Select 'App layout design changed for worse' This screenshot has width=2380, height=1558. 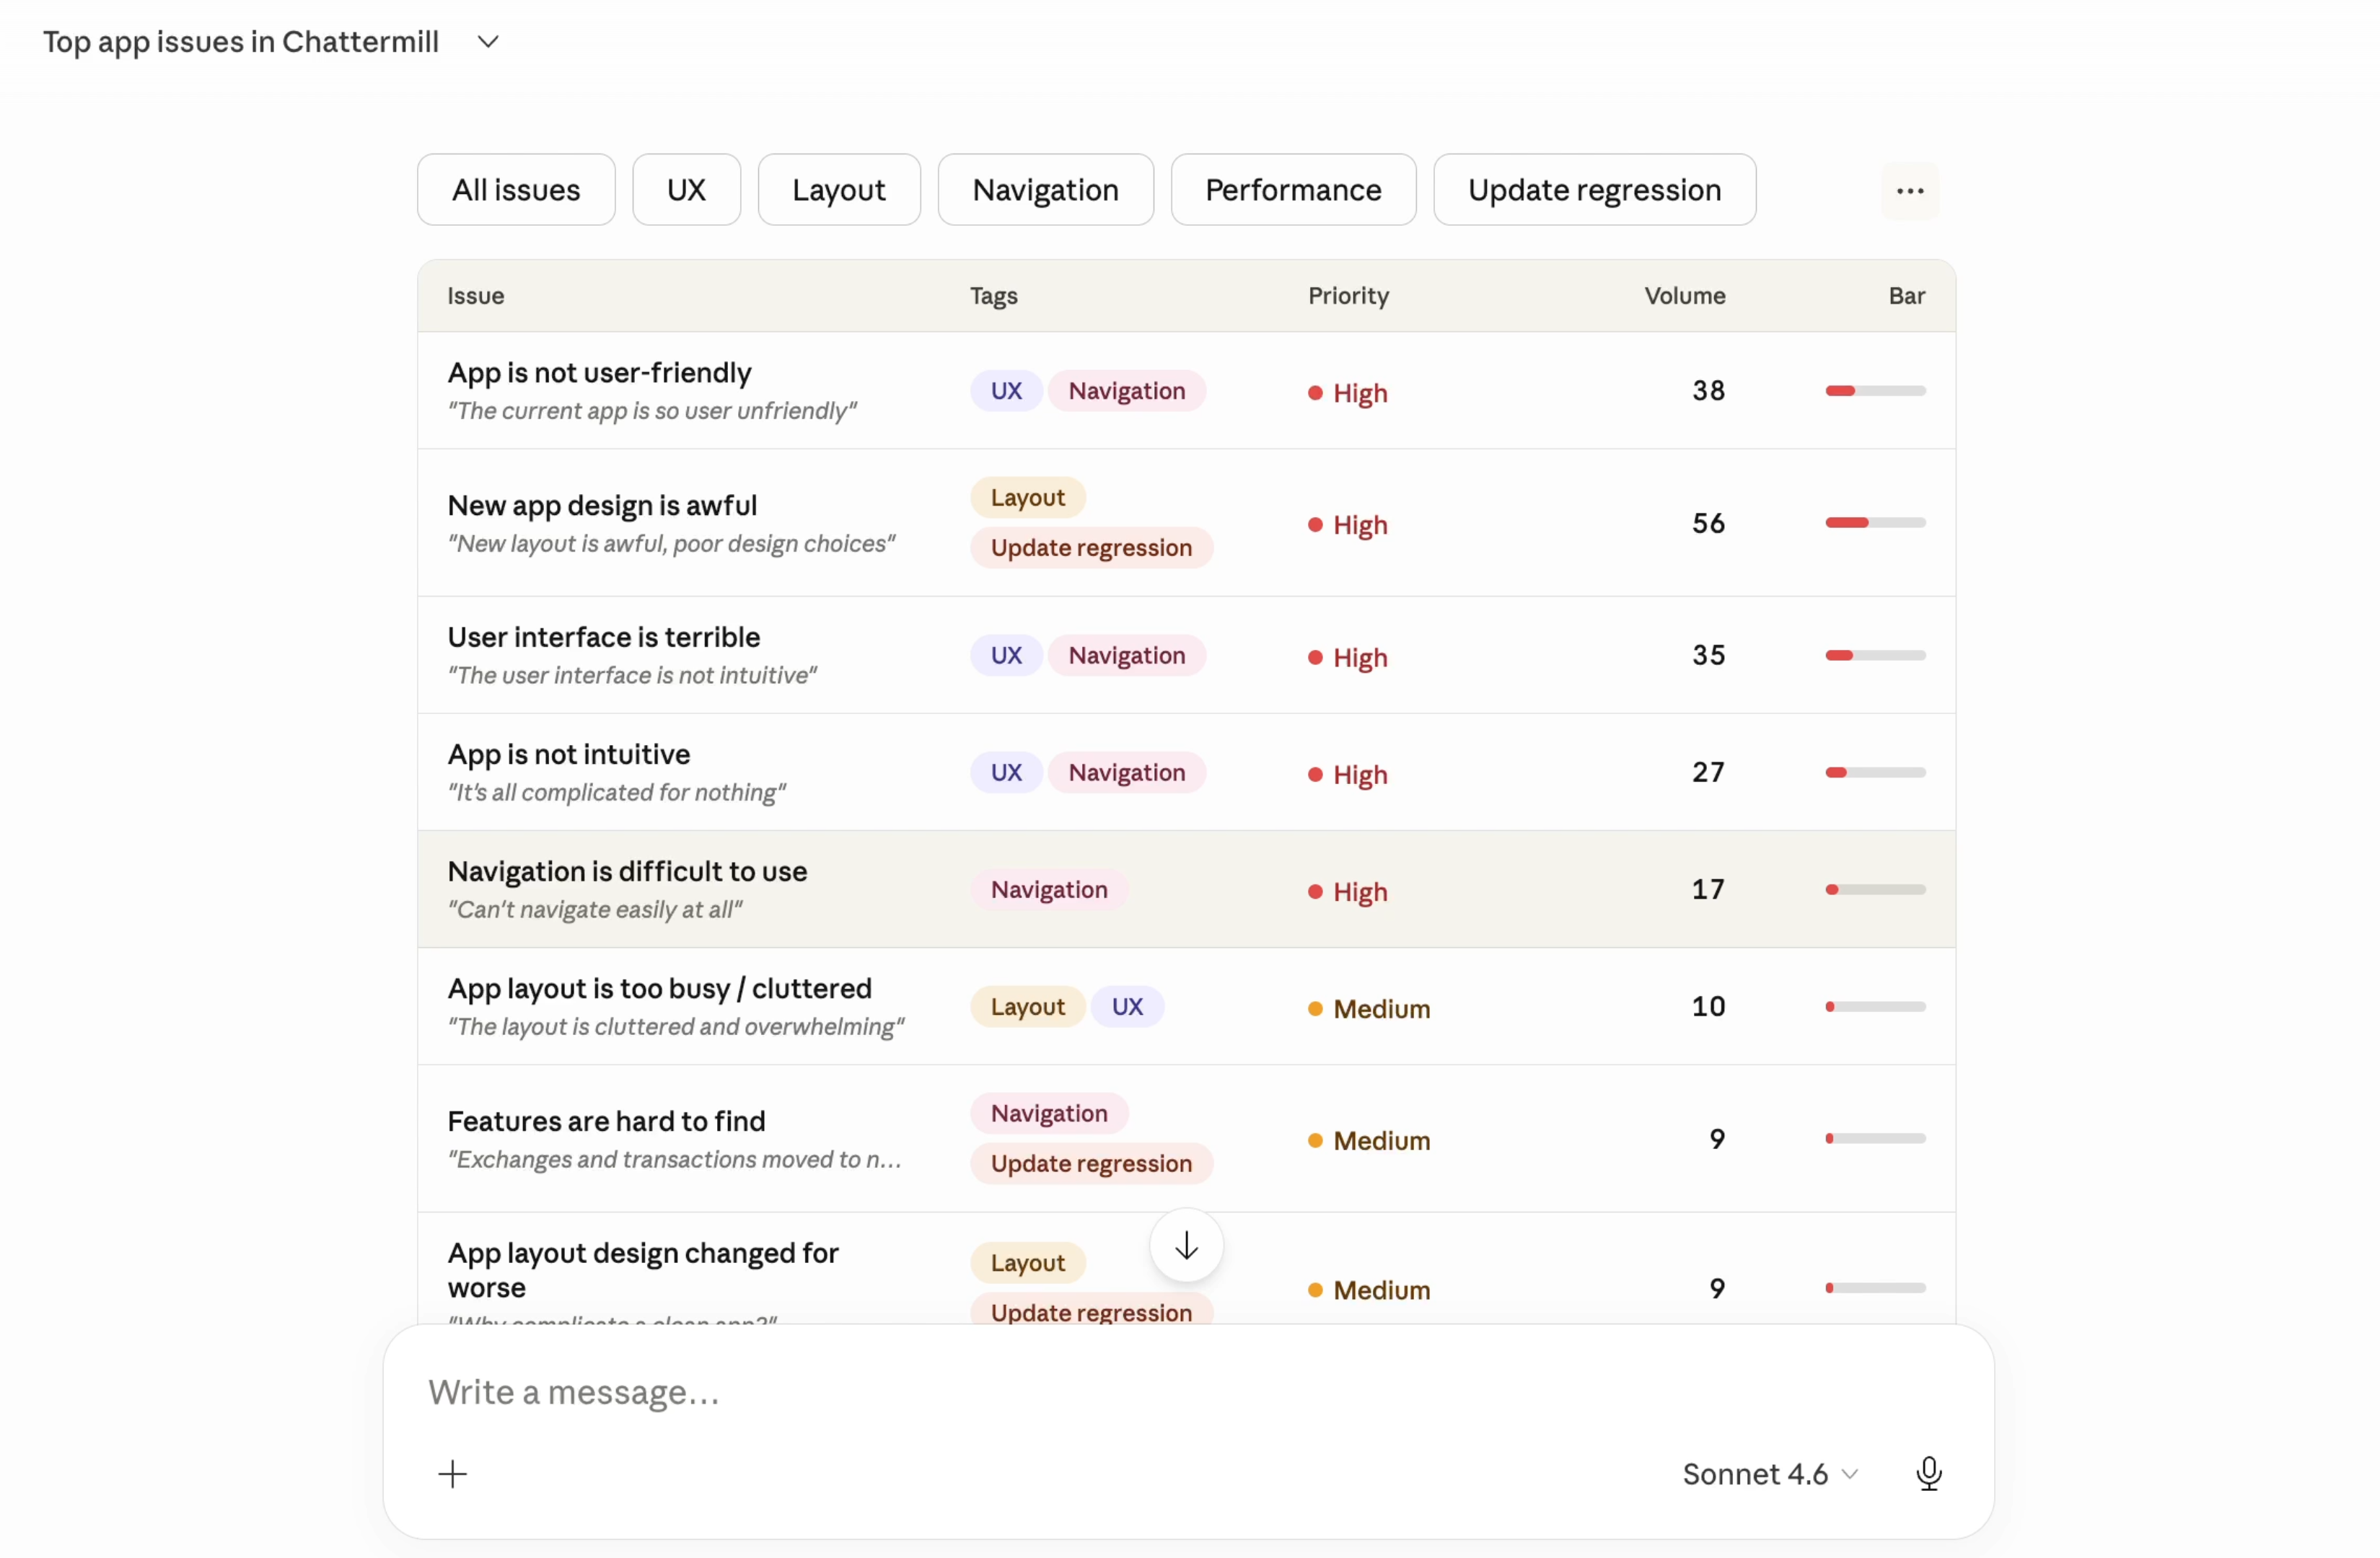(643, 1270)
